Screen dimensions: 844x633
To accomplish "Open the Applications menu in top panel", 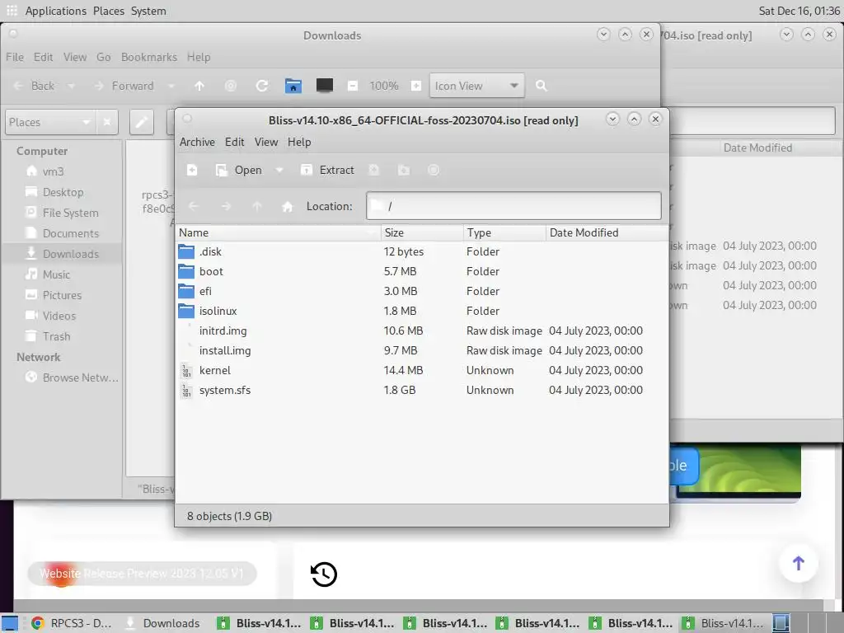I will click(x=55, y=11).
